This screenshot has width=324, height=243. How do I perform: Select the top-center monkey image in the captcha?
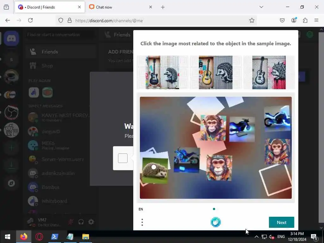tap(213, 128)
